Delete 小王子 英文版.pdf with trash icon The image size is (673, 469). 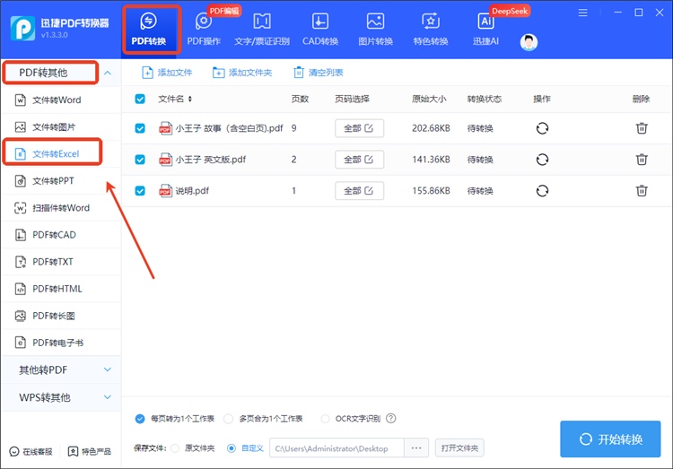tap(642, 160)
